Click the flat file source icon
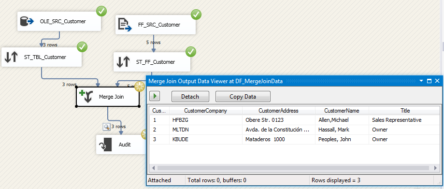Screen dimensions: 444x189 125,25
